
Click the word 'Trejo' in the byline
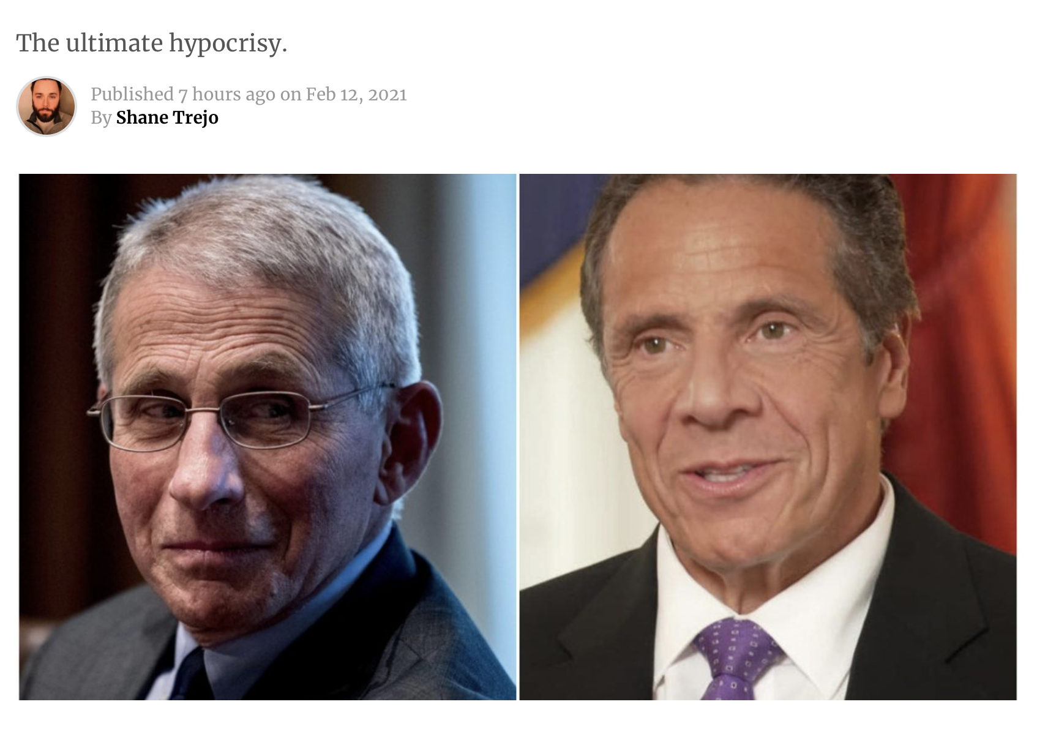coord(193,118)
